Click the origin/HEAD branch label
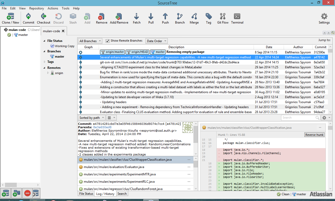The width and height of the screenshot is (335, 201). click(137, 52)
